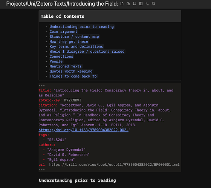Open the Connections link
This screenshot has width=211, height=188.
coord(61,57)
